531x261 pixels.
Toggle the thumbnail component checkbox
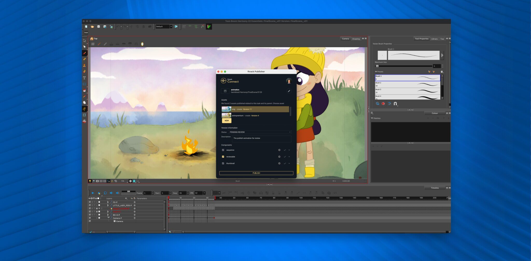point(223,164)
